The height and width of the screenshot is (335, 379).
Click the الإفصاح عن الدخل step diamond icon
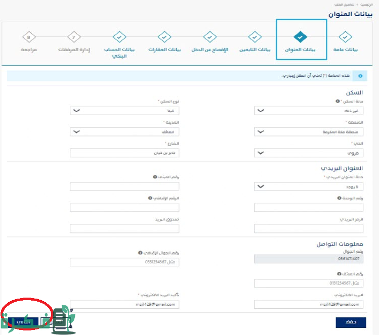[x=210, y=37]
